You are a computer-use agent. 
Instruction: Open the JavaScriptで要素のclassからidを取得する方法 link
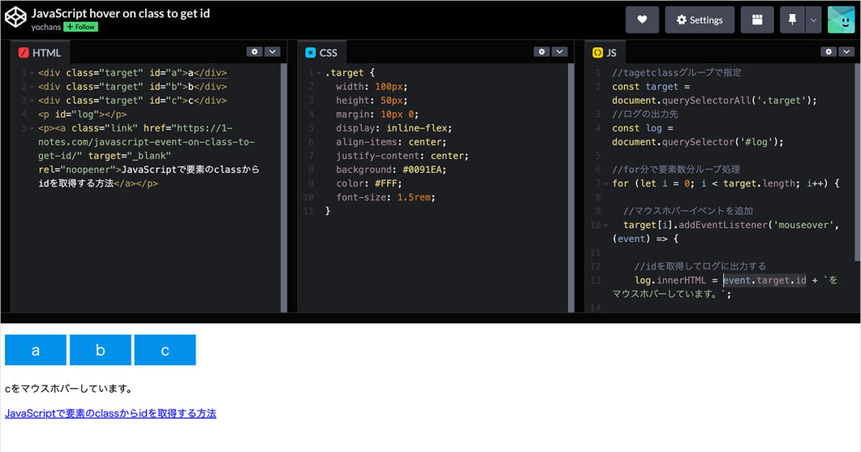coord(110,413)
